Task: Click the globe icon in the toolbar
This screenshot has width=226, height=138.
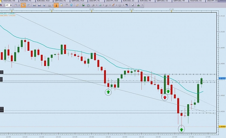Action: pos(71,5)
